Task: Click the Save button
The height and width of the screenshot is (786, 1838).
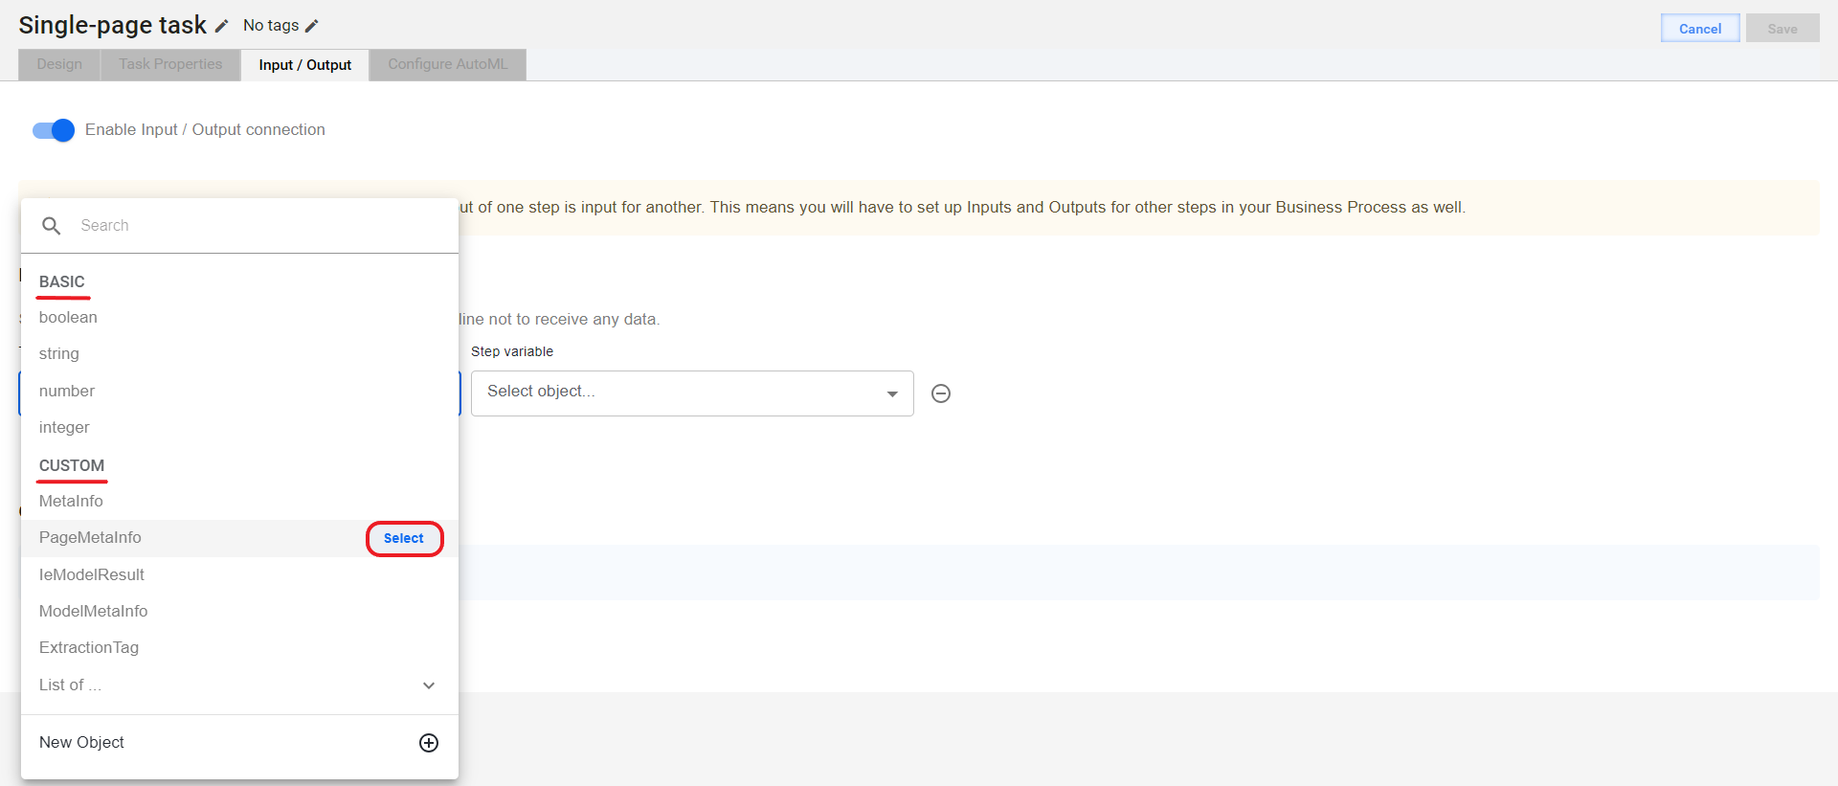Action: 1782,29
